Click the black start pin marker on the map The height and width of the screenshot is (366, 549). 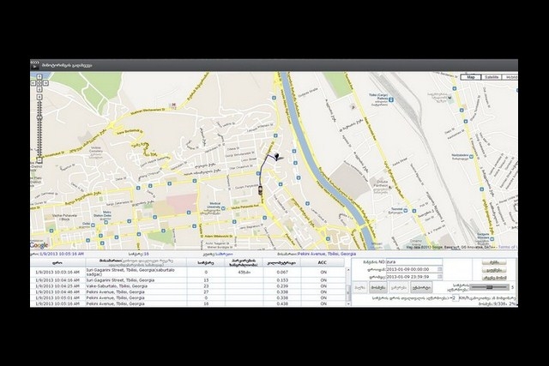[277, 156]
